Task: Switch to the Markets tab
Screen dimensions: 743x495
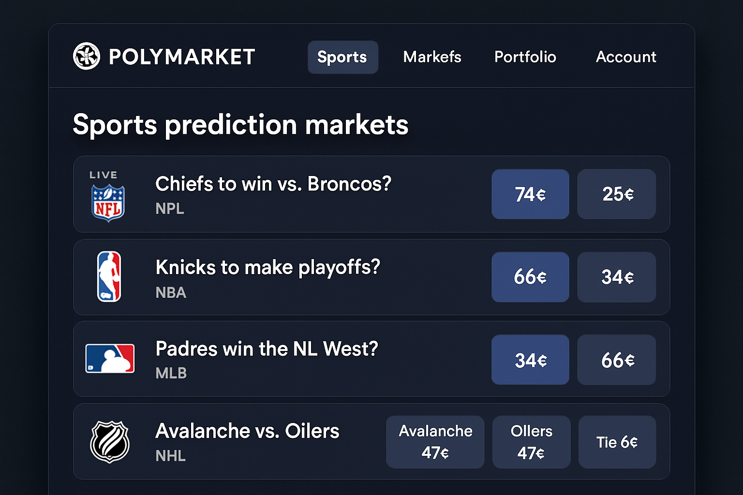Action: click(x=432, y=57)
